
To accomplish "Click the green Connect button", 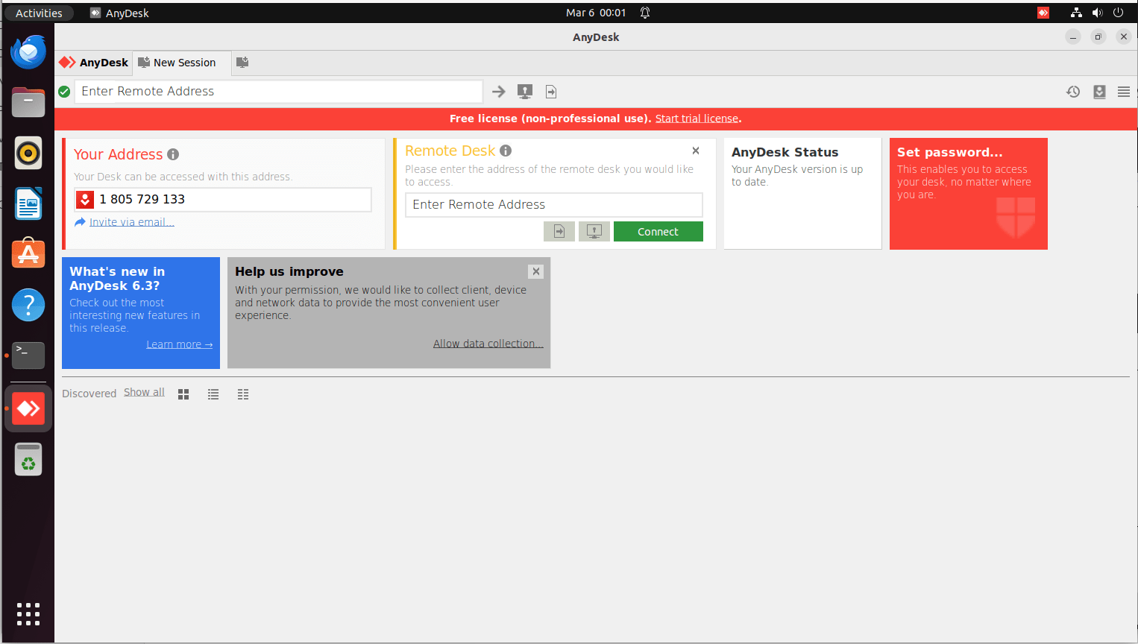I will (658, 232).
